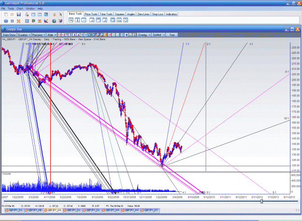Click the orange X icon in the main toolbar
The width and height of the screenshot is (302, 221).
[18, 21]
